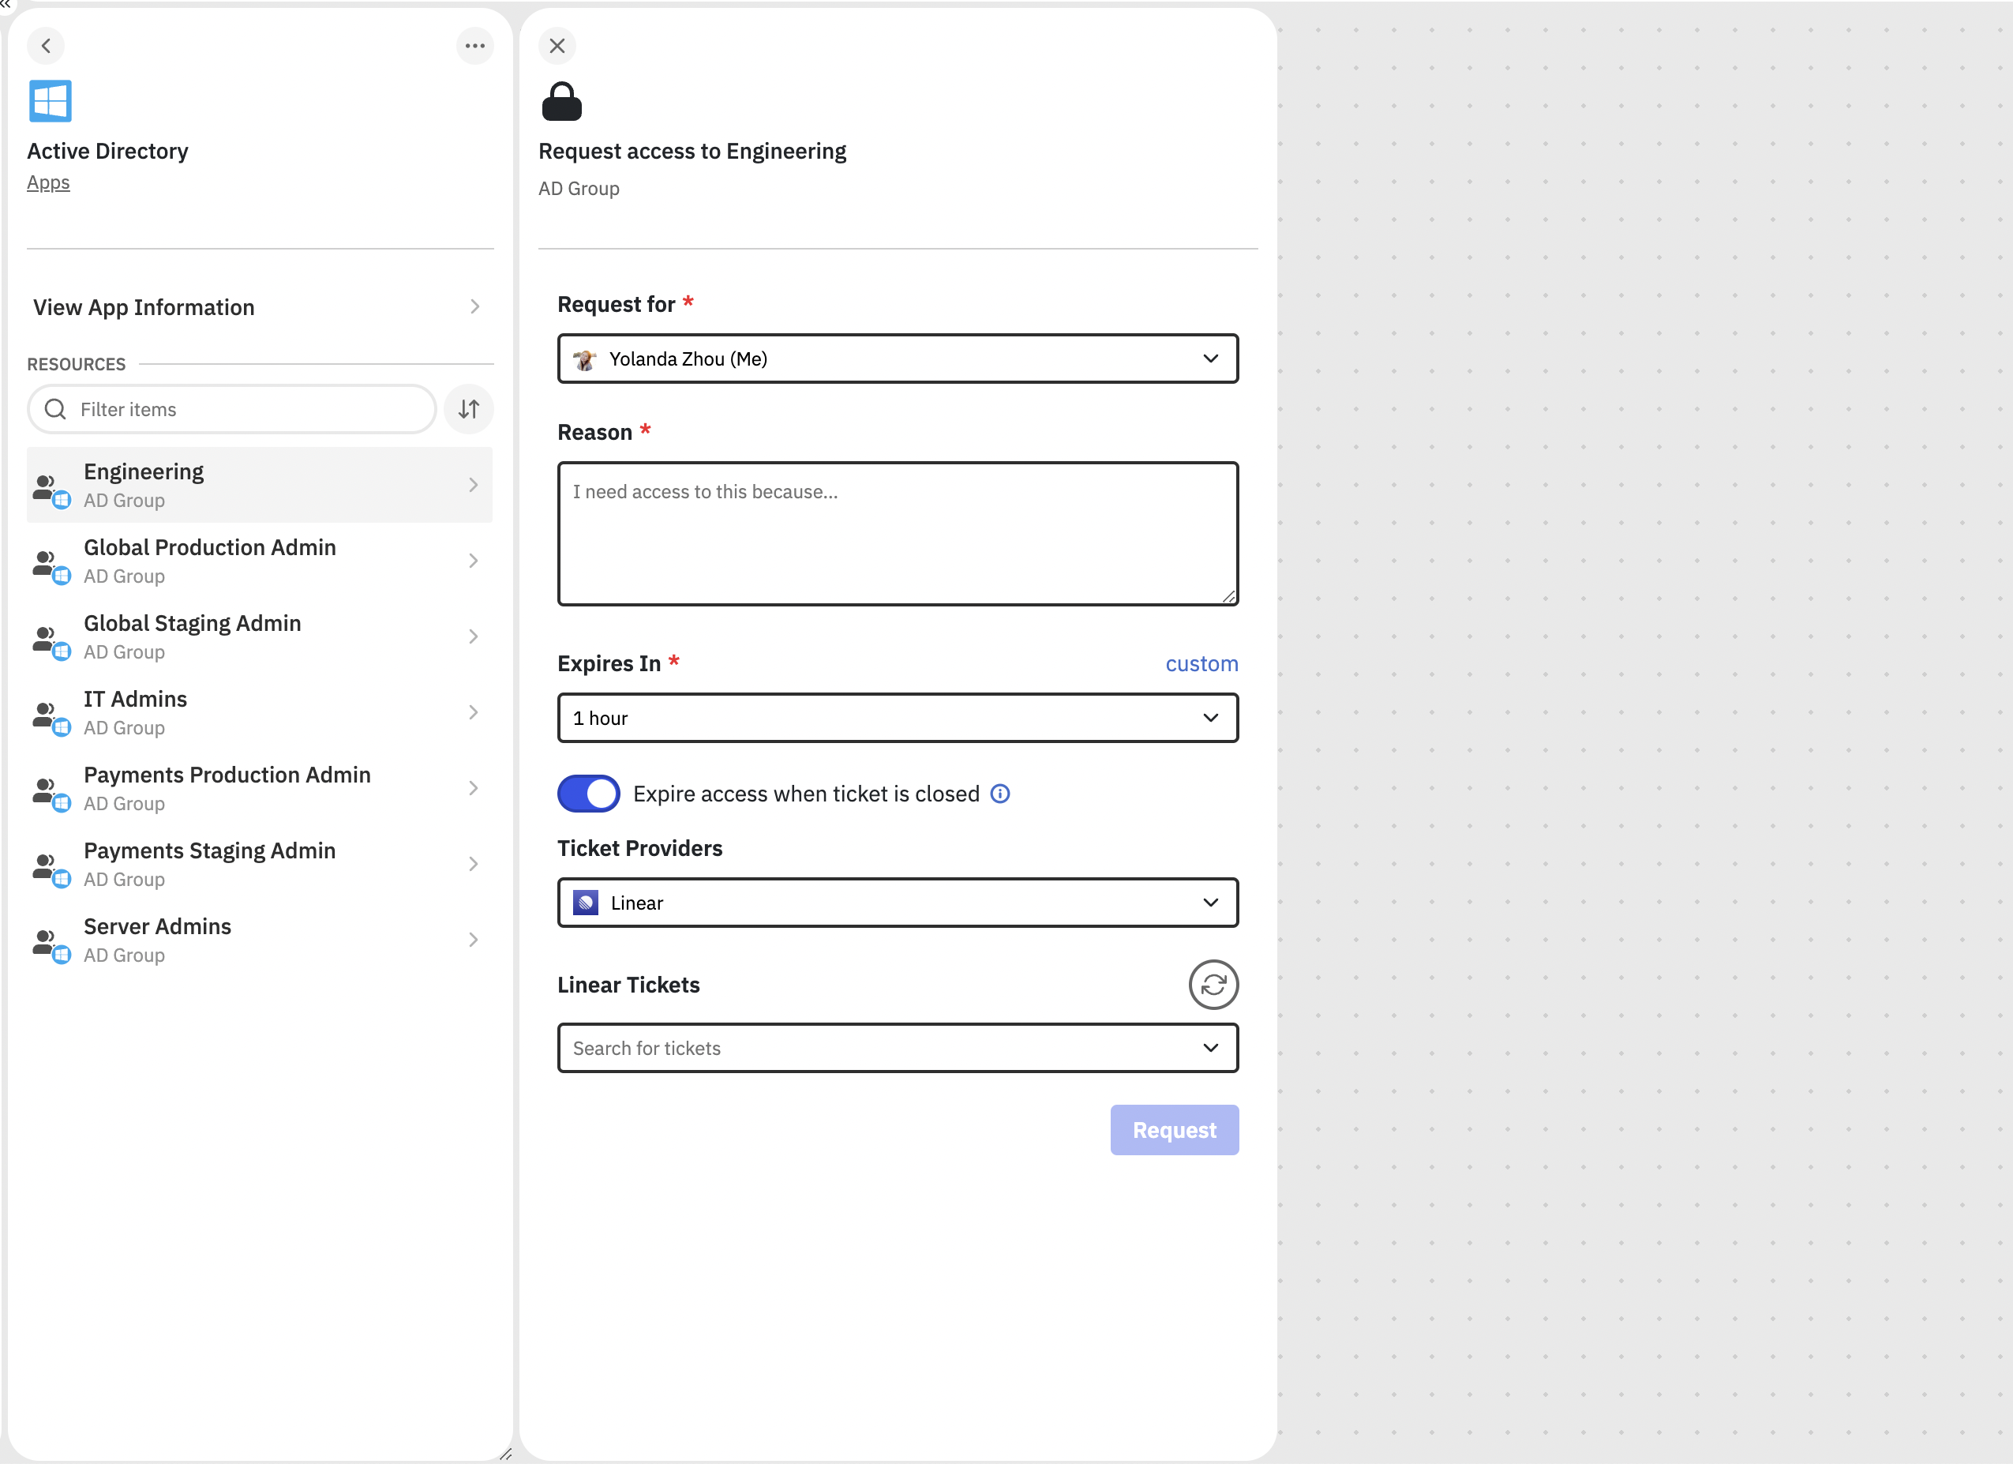
Task: Open the Search for tickets combo box
Action: pyautogui.click(x=897, y=1048)
